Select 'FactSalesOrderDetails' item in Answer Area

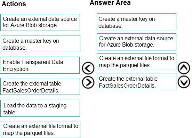pyautogui.click(x=137, y=82)
